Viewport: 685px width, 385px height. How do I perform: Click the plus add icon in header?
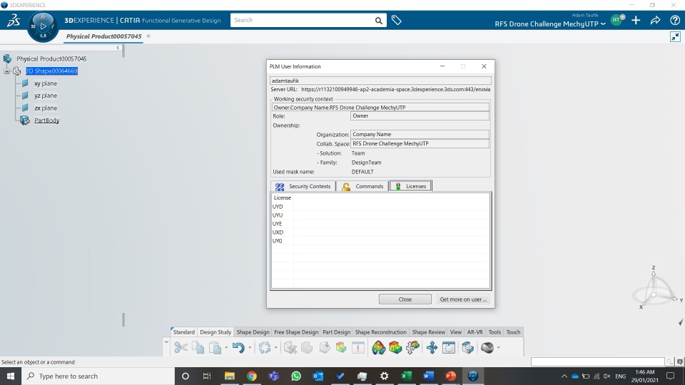[636, 20]
